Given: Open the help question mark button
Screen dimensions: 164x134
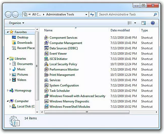Looking at the screenshot, I should 153,23.
